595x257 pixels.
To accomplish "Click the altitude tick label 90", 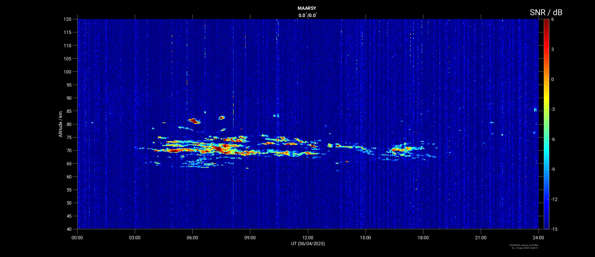I will (69, 98).
